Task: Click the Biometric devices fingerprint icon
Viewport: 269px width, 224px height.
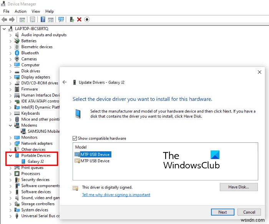Action: (17, 47)
